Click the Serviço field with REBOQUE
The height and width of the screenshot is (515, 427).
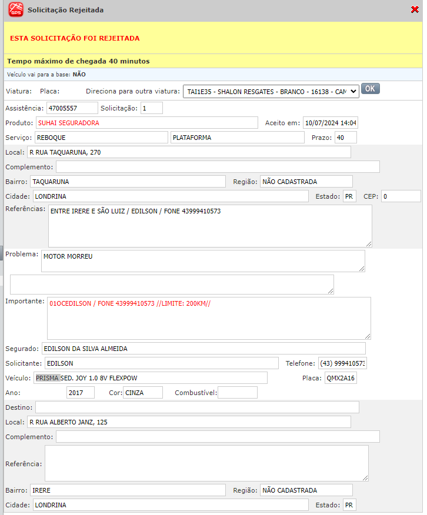101,138
